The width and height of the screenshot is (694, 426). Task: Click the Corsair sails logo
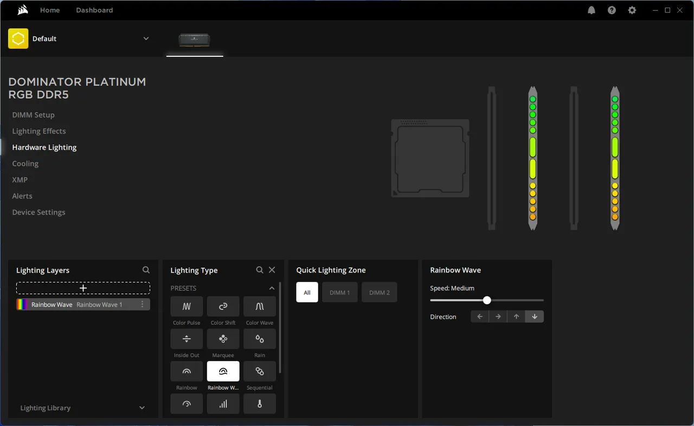(x=23, y=10)
